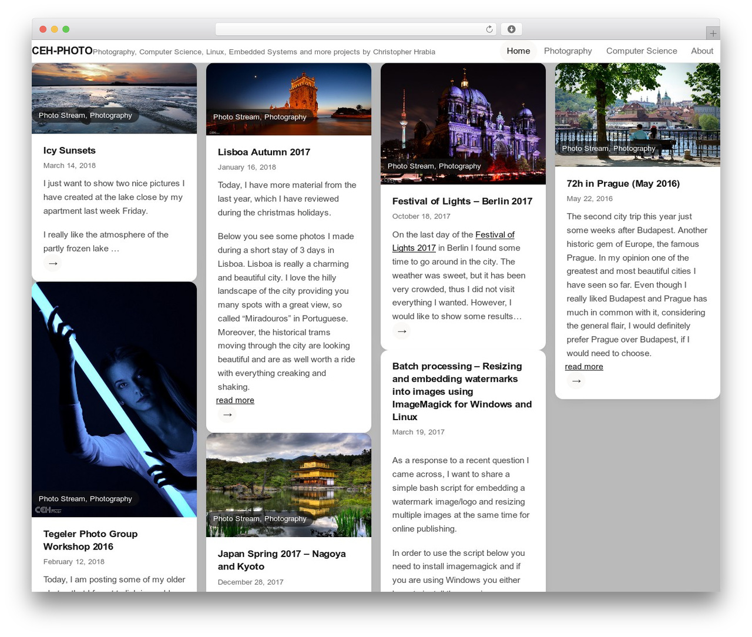Screen dimensions: 752x637
Task: Click the date March 19, 2017
Action: pos(418,432)
